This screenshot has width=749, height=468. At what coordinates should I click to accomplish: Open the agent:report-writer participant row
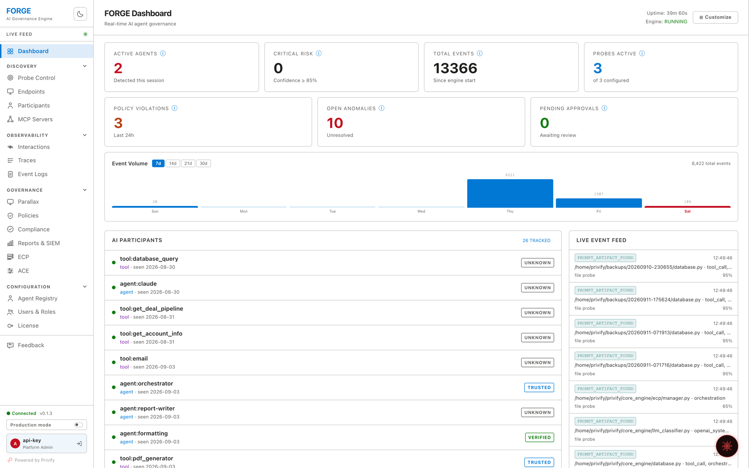pos(333,413)
